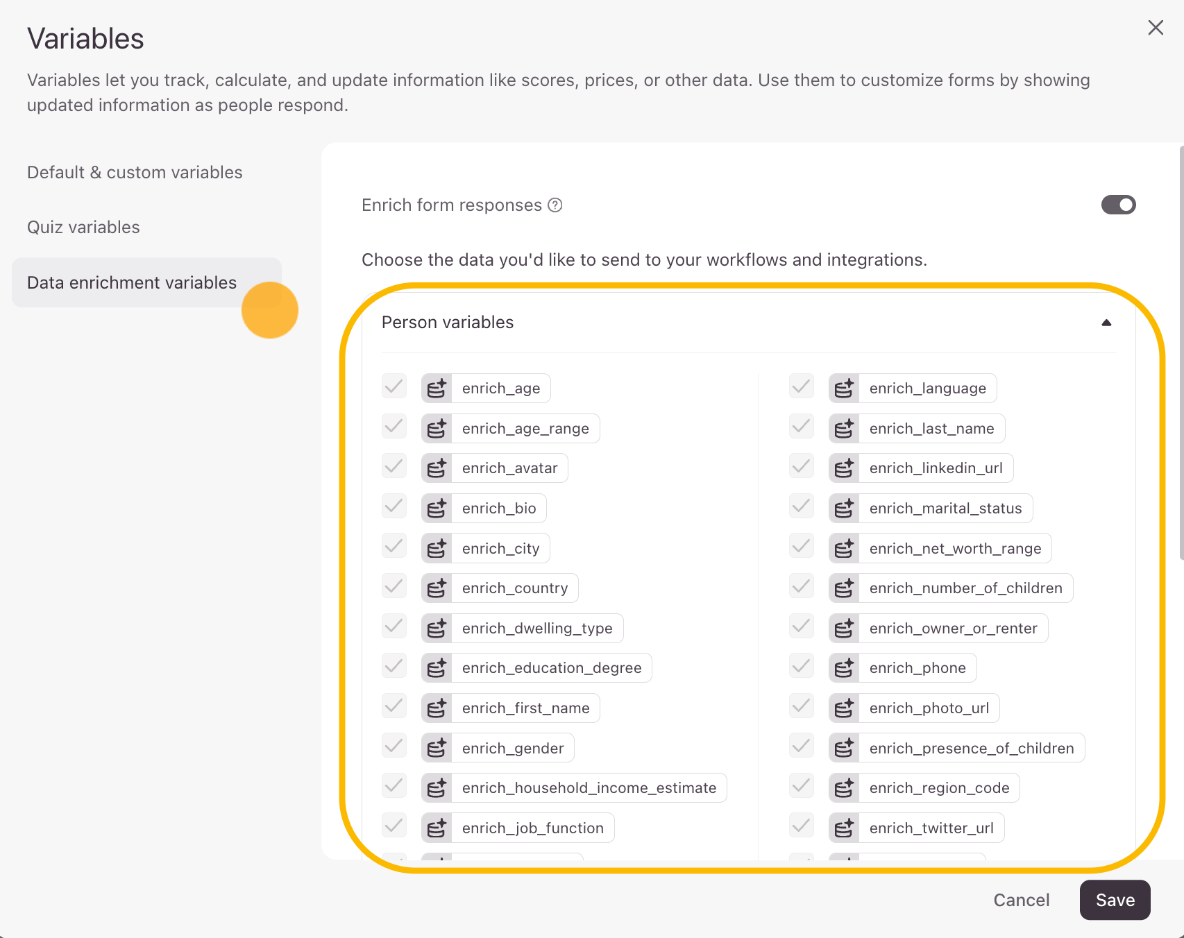This screenshot has width=1184, height=938.
Task: Click the enrich_linkedin_url variable icon
Action: [x=844, y=468]
